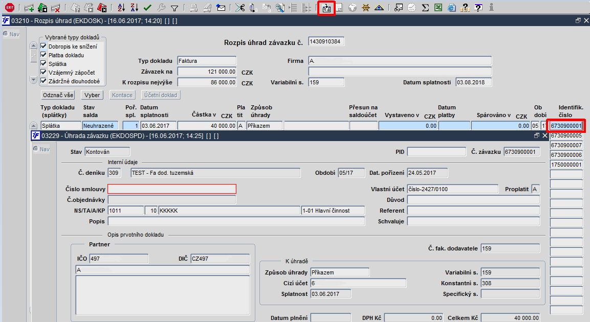590x322 pixels.
Task: Toggle Vzájemný zápočet checkbox
Action: pyautogui.click(x=43, y=72)
